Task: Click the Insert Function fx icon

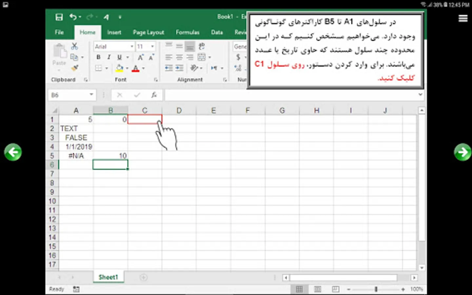Action: (154, 95)
